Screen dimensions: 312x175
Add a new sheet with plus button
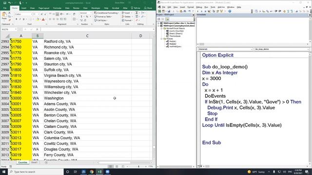tap(46, 162)
